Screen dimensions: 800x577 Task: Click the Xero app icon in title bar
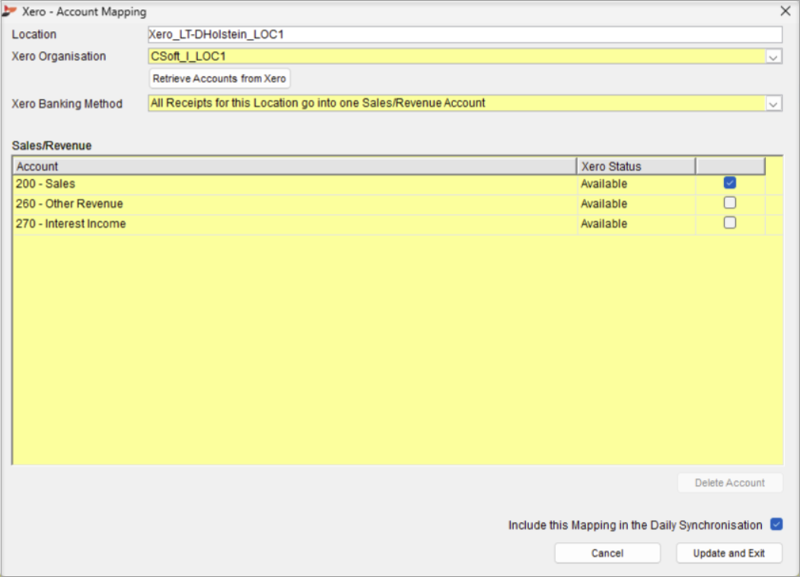[x=9, y=11]
